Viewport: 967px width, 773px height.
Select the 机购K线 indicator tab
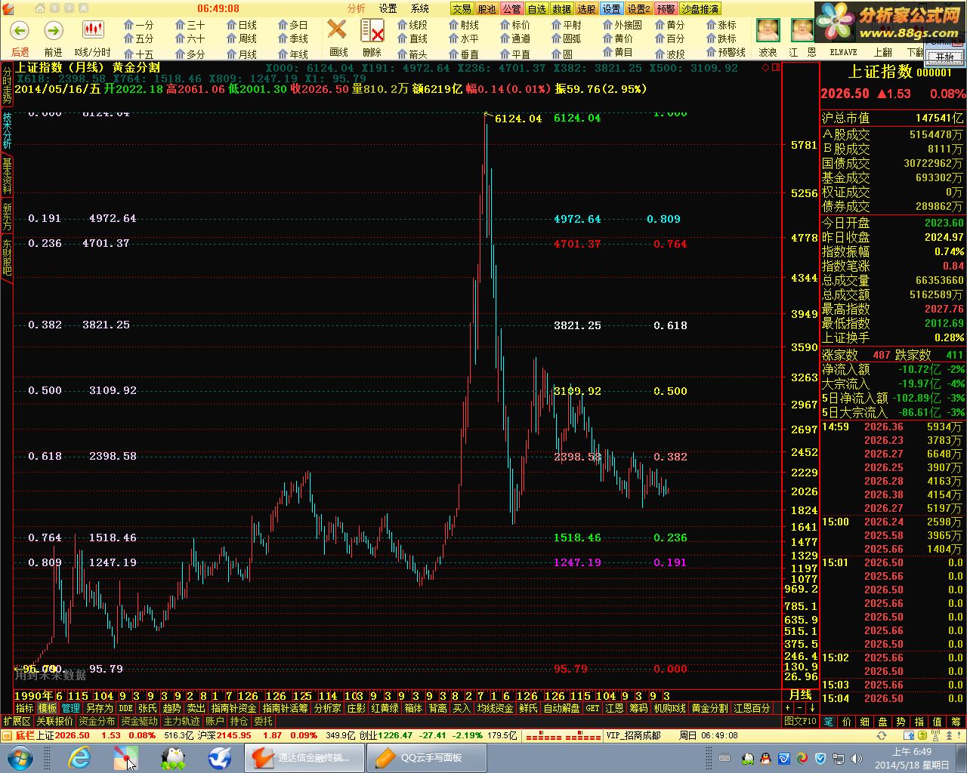(670, 708)
